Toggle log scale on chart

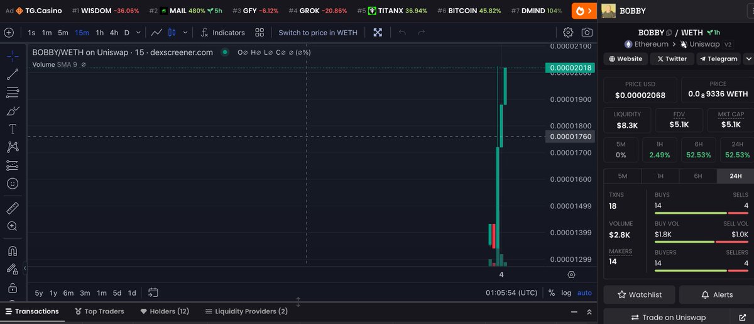566,293
